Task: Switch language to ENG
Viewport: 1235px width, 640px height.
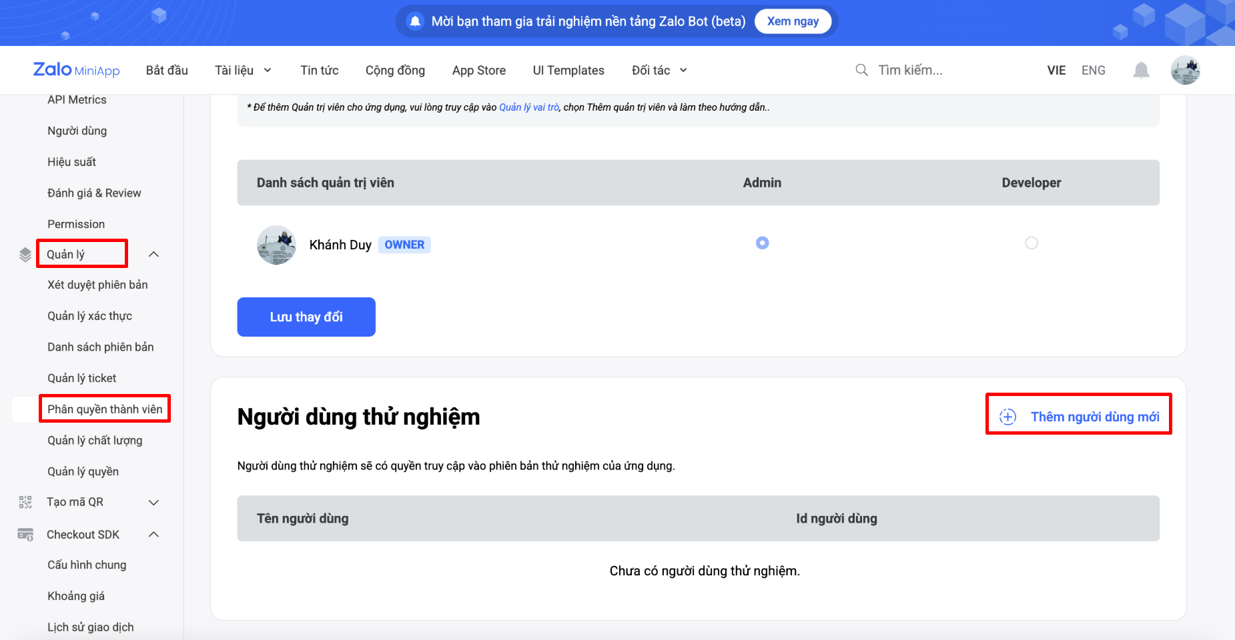Action: (x=1093, y=70)
